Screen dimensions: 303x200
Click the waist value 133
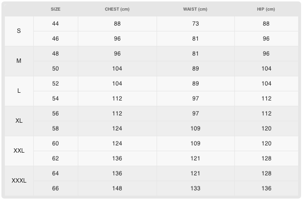pyautogui.click(x=195, y=188)
